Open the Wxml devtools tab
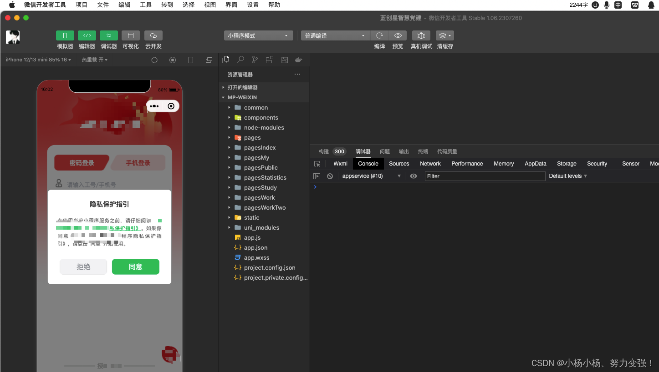Viewport: 659px width, 372px height. [x=340, y=164]
